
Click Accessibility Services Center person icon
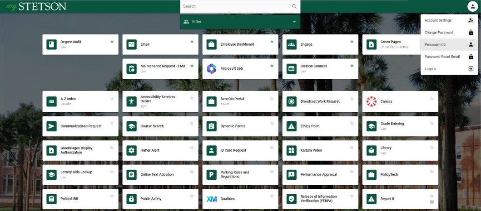click(132, 101)
